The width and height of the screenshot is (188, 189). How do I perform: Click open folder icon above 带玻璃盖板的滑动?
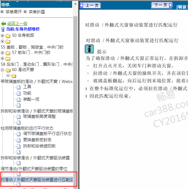(13, 76)
